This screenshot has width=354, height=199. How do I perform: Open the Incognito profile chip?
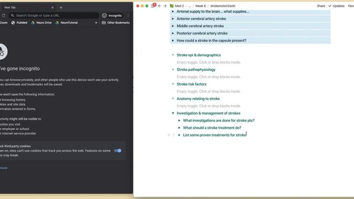pos(112,15)
